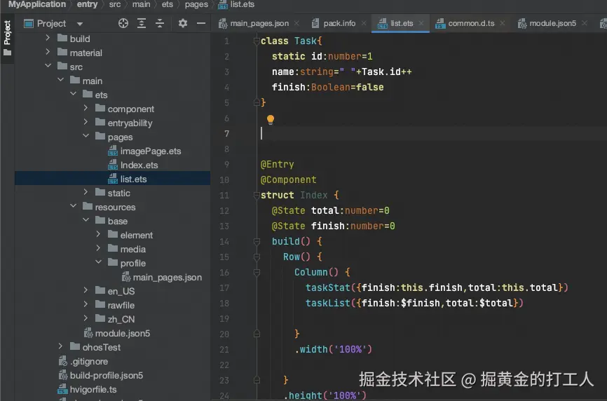Click the Collapse All icon in Project toolbar
Image resolution: width=607 pixels, height=401 pixels.
(160, 23)
